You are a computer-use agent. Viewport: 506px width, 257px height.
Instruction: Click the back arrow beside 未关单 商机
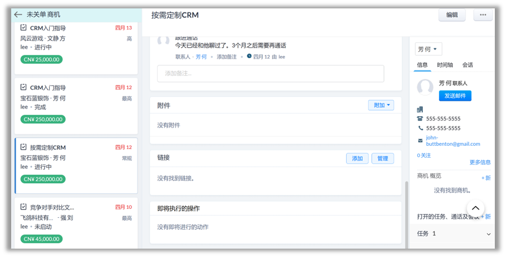18,15
